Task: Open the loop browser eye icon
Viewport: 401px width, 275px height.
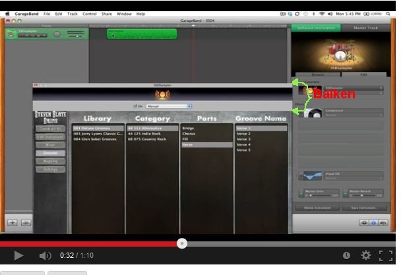Action: point(364,223)
